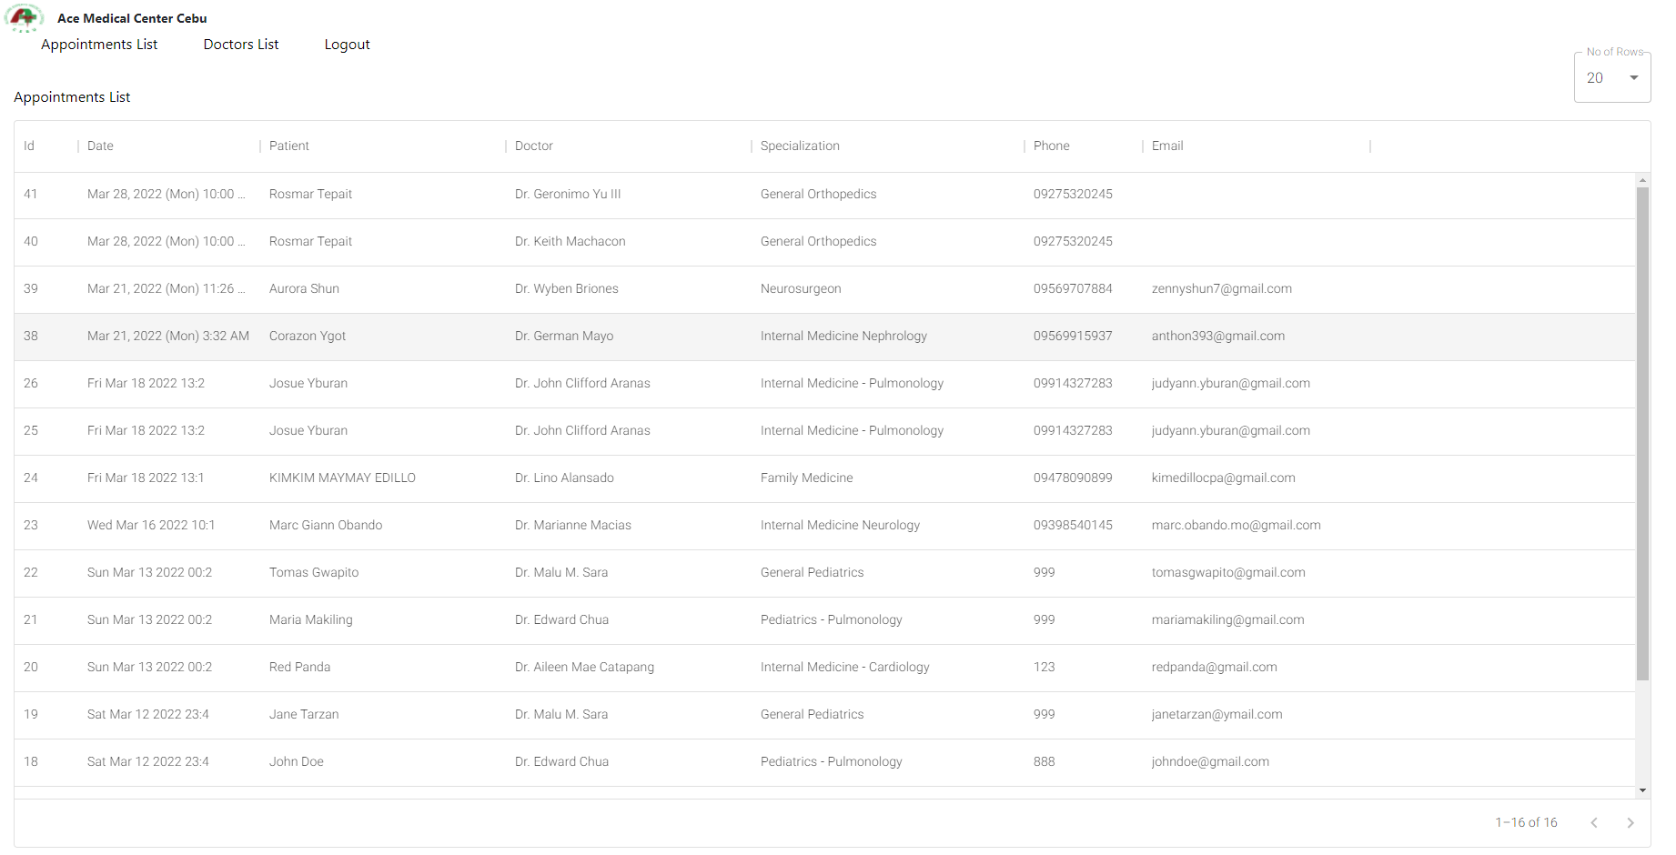Select the row for patient Corazon Ygot
Screen dimensions: 1676x855
pos(308,337)
